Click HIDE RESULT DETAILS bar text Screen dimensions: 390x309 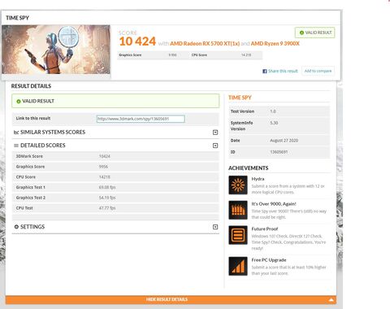click(167, 299)
